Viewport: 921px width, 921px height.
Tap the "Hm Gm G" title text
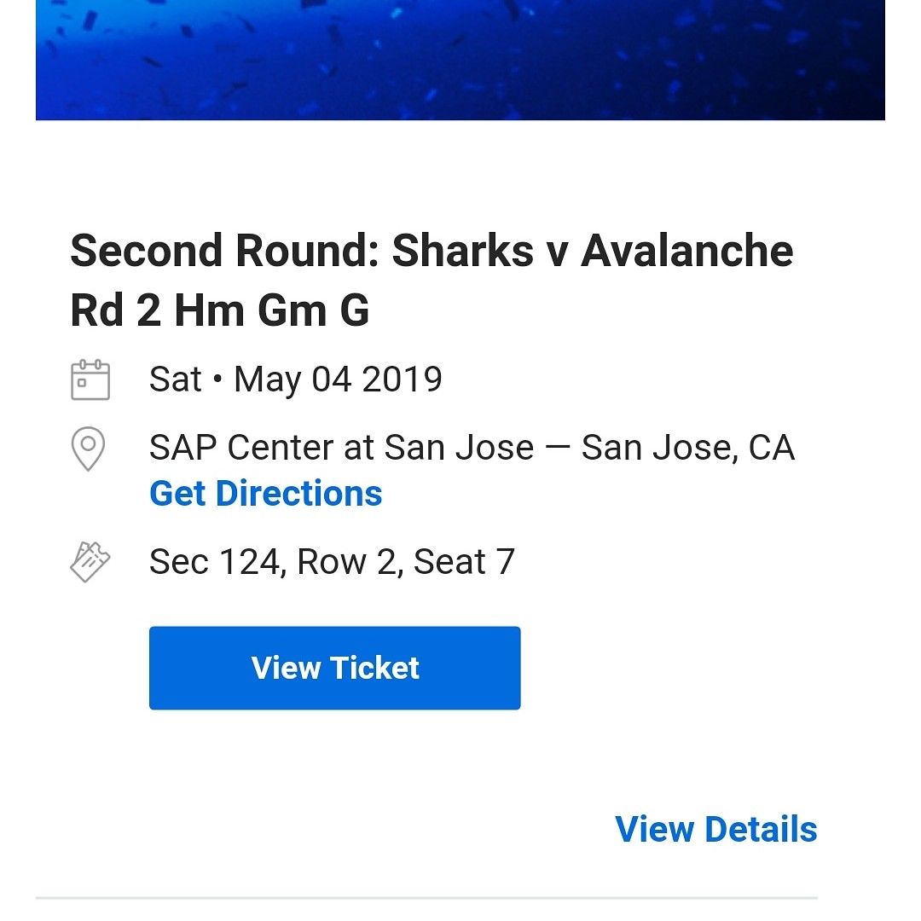(x=272, y=310)
